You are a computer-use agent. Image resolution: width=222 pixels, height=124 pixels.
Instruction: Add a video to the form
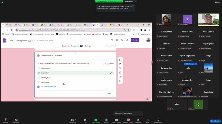click(120, 77)
